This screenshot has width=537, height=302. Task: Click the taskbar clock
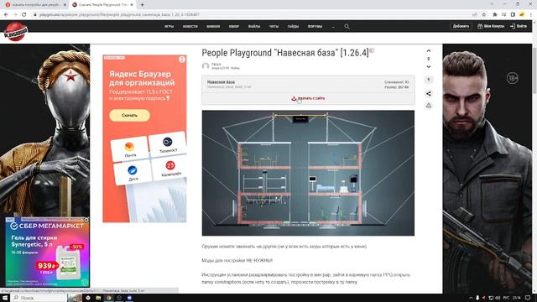[x=517, y=298]
